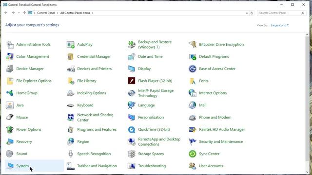Open the Backup and Restore icon
This screenshot has width=312, height=175.
pyautogui.click(x=132, y=44)
